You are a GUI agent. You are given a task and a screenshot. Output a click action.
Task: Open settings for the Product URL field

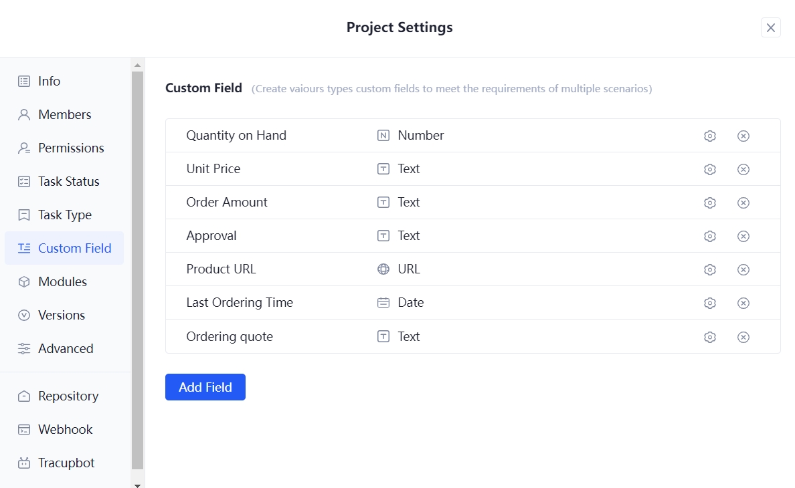click(710, 269)
